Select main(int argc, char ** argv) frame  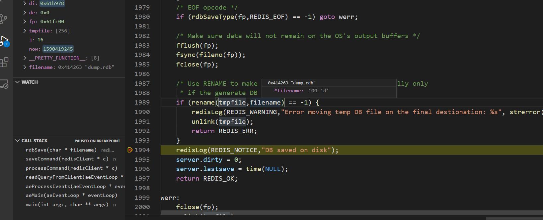pyautogui.click(x=69, y=204)
